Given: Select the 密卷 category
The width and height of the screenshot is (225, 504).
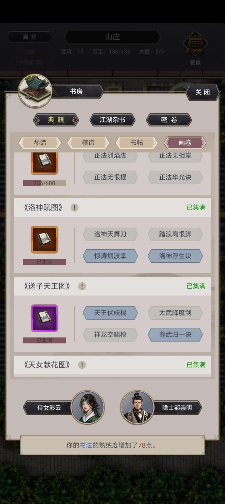Looking at the screenshot, I should 169,120.
